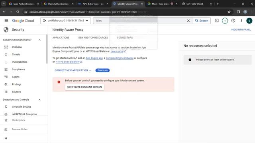Clear the search box with X
This screenshot has height=143, width=255.
coord(188,21)
